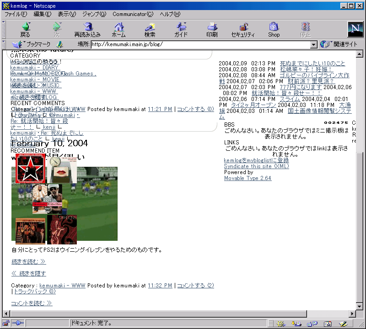Open the 表示(V) menu
The width and height of the screenshot is (366, 329).
click(67, 14)
